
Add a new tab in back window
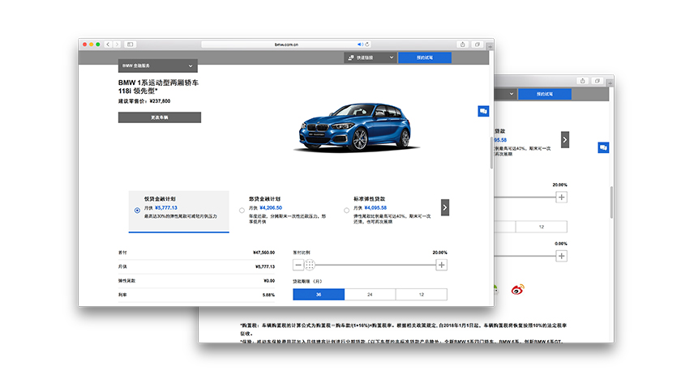point(610,82)
